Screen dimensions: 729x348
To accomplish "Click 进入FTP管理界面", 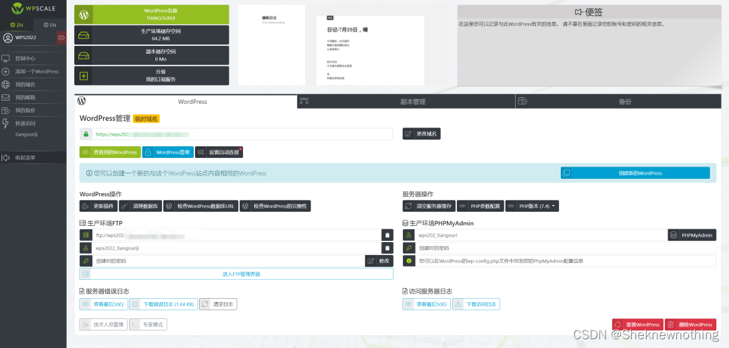I will click(236, 274).
